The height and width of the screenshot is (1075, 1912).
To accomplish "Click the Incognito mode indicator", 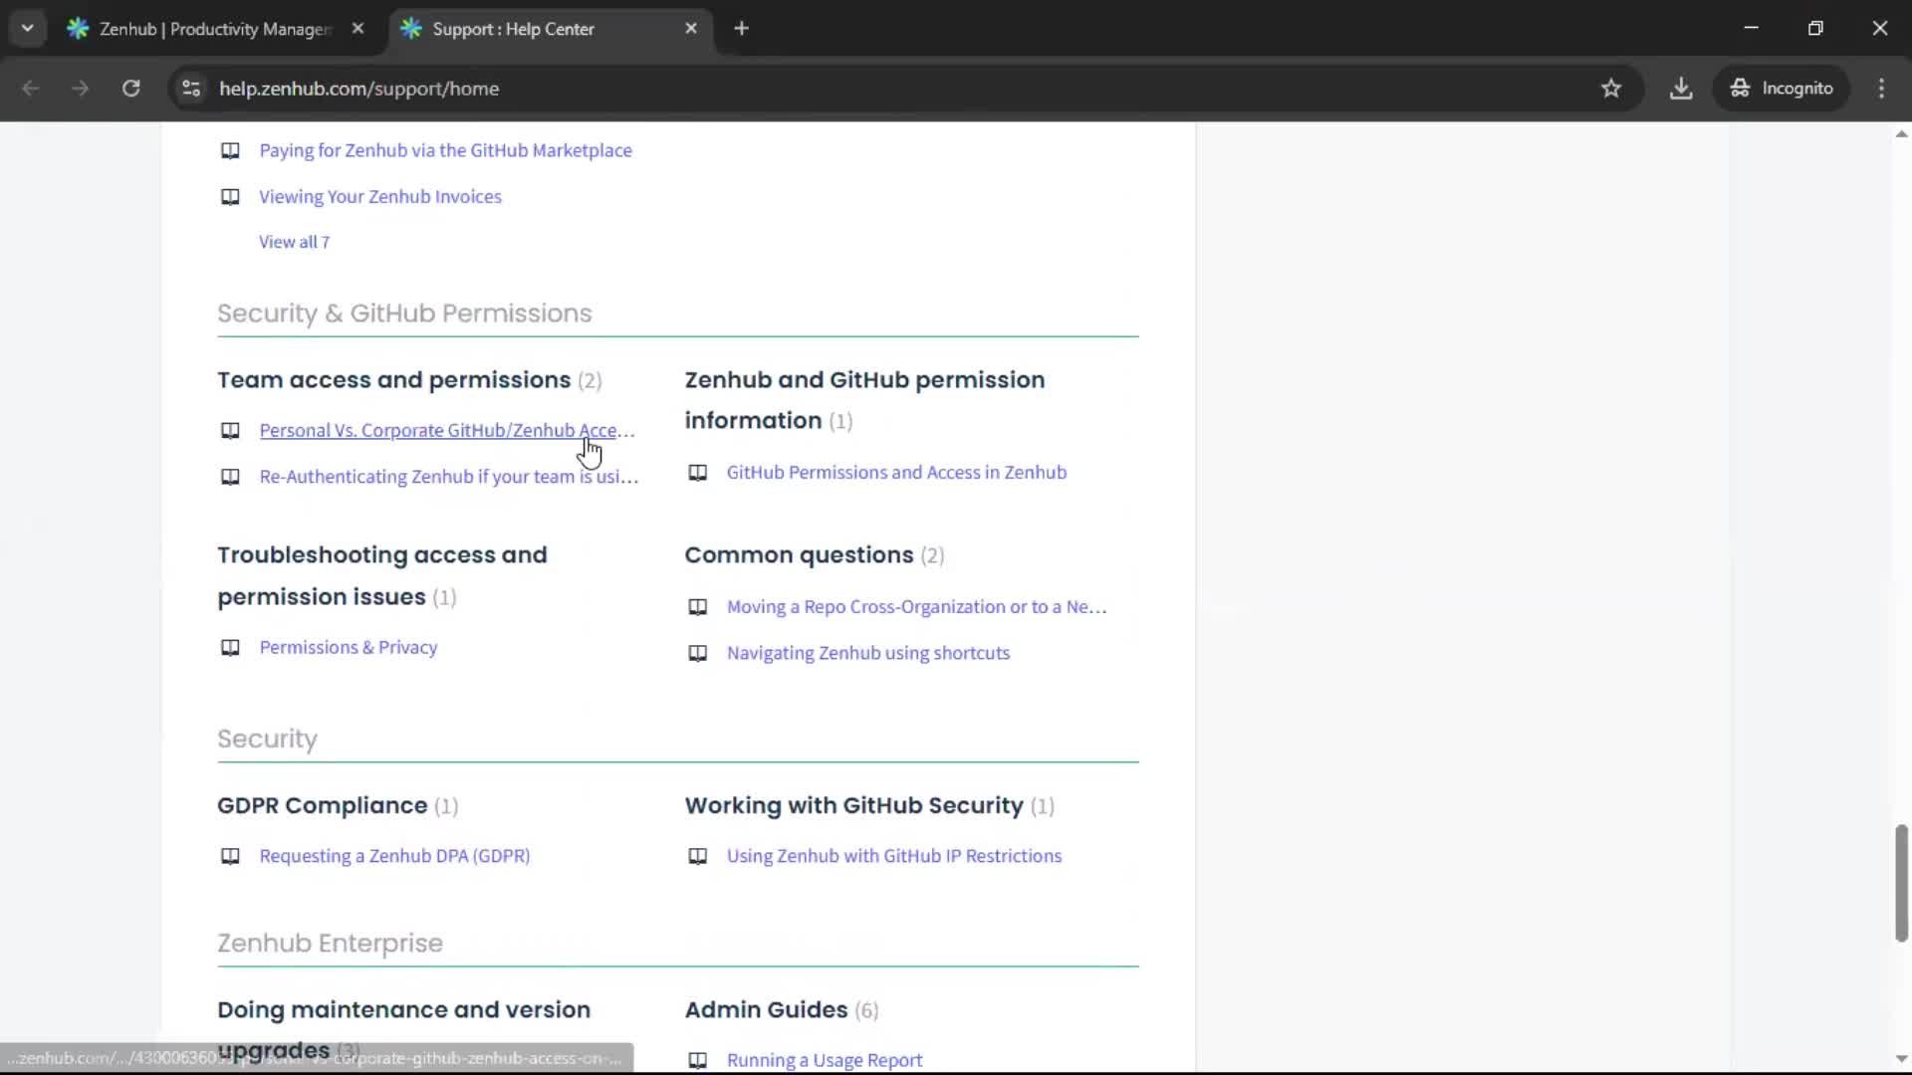I will tap(1782, 89).
